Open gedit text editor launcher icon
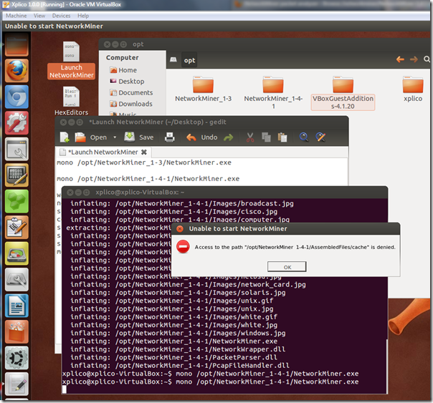Image resolution: width=433 pixels, height=403 pixels. (x=16, y=384)
